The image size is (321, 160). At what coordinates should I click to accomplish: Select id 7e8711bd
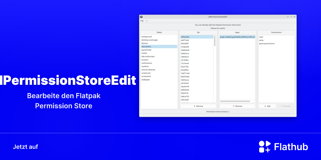[197, 73]
